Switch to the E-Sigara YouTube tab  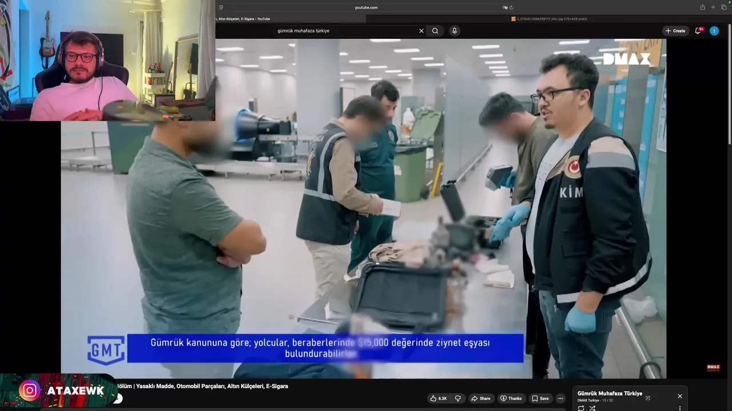point(291,19)
